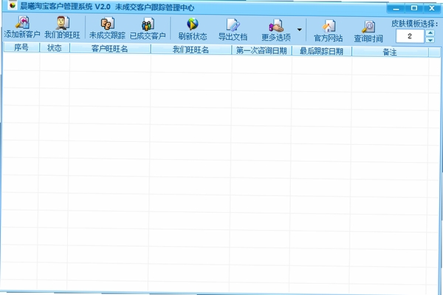The height and width of the screenshot is (295, 443).
Task: Close the customer management window
Action: tap(432, 8)
